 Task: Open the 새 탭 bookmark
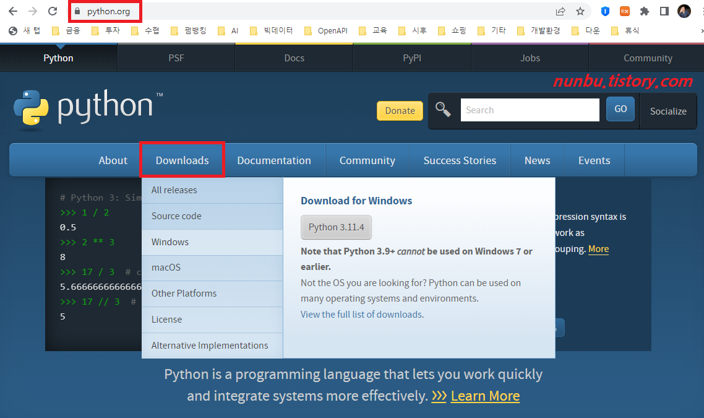25,30
